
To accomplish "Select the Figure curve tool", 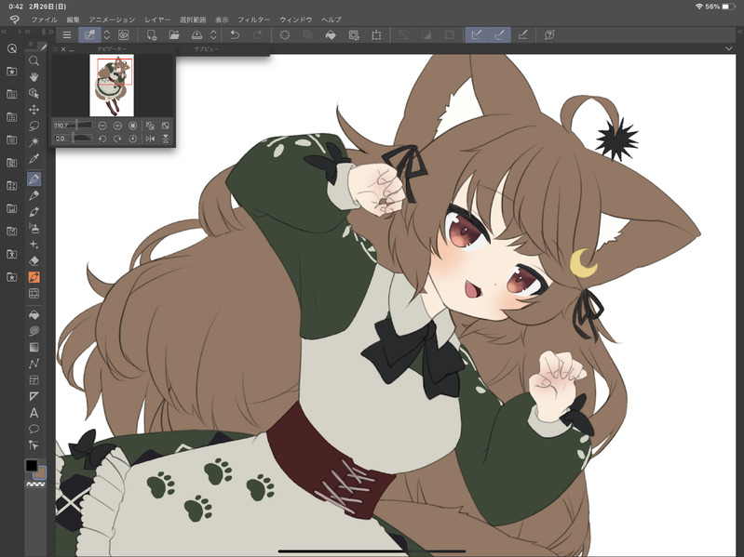I will coord(34,364).
